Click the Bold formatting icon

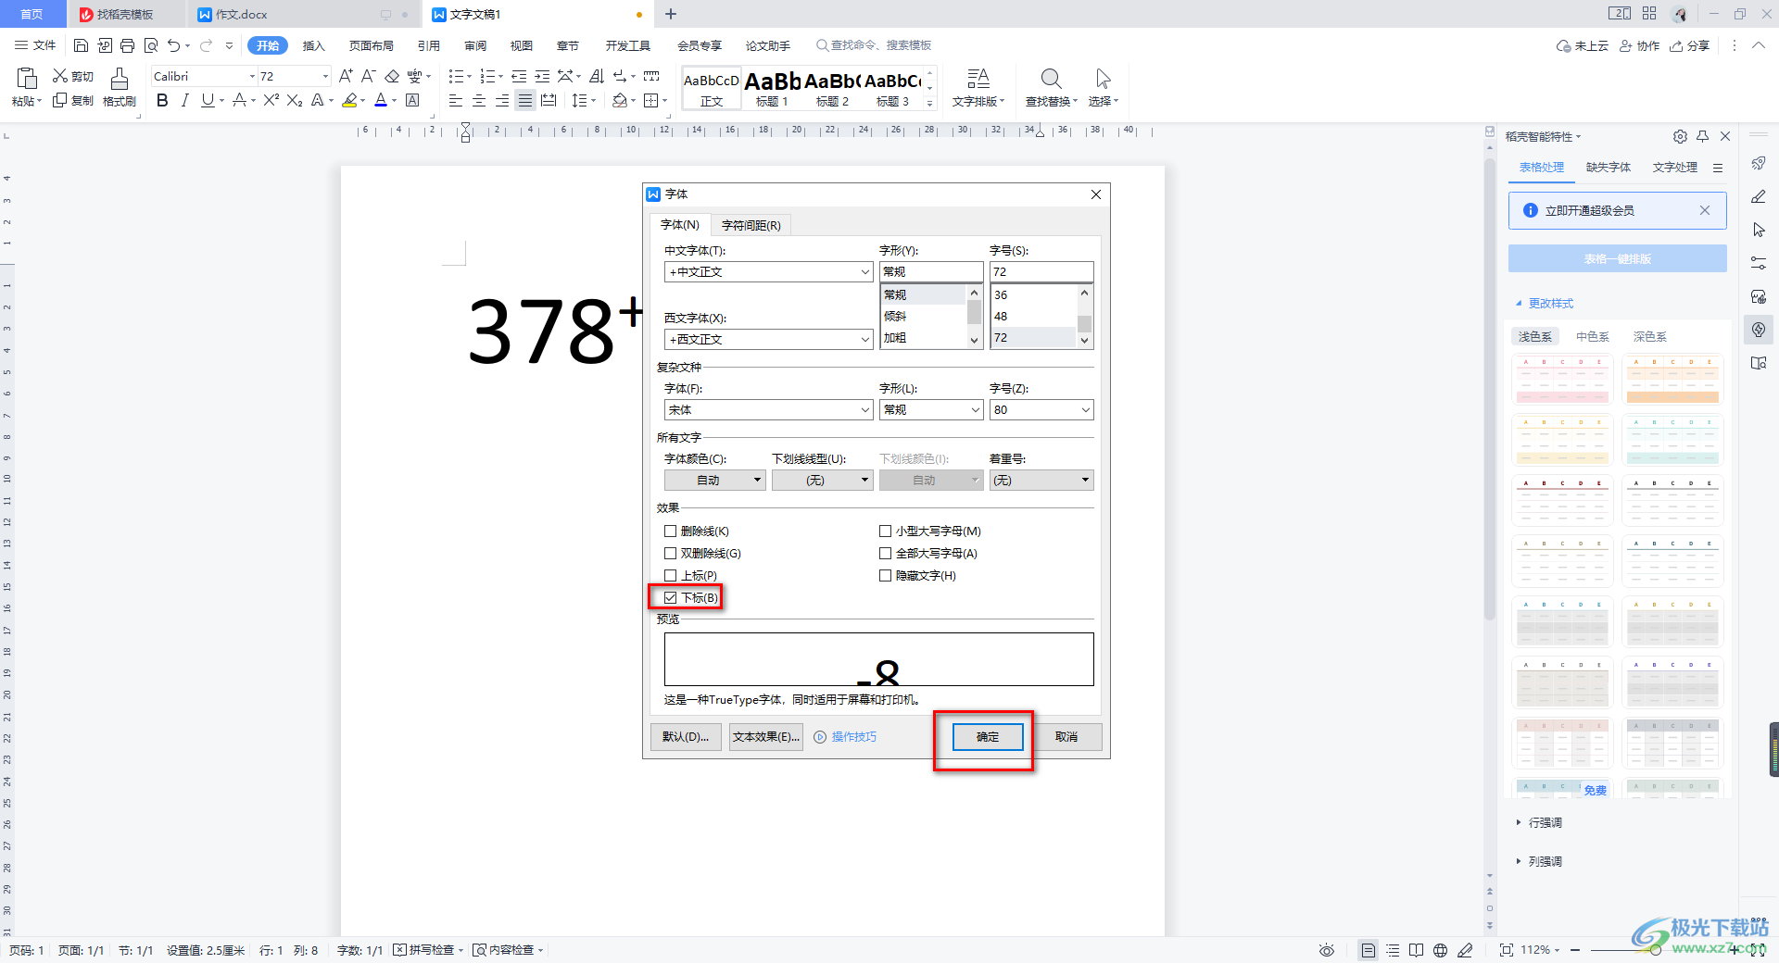pos(162,100)
